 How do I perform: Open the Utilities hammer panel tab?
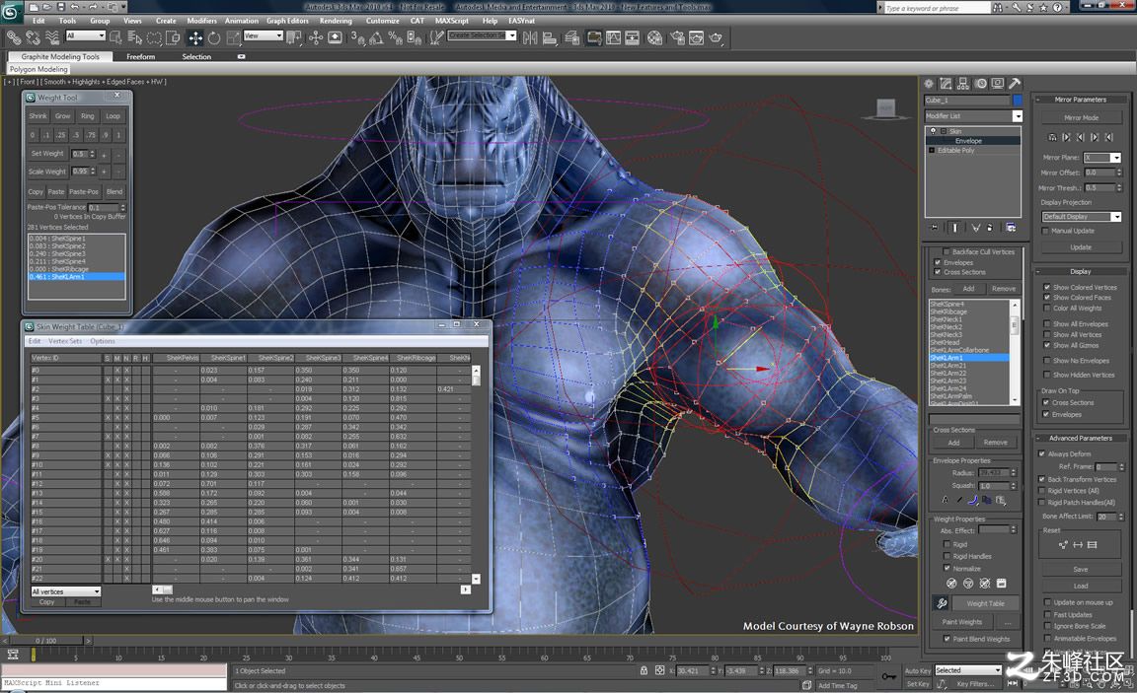coord(1015,83)
